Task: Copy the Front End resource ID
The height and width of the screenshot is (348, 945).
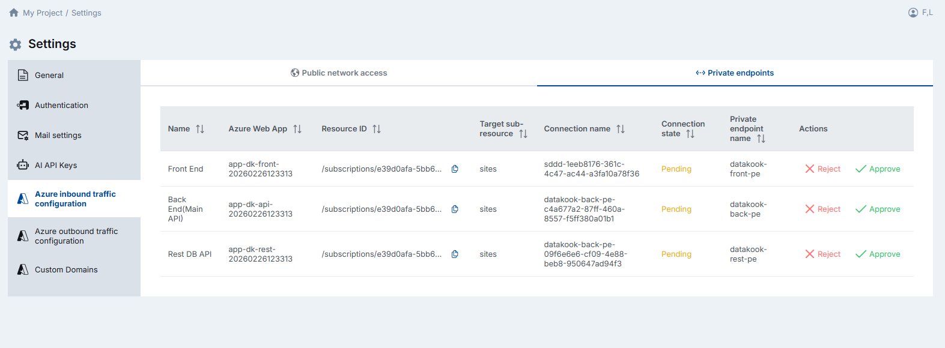Action: (x=455, y=169)
